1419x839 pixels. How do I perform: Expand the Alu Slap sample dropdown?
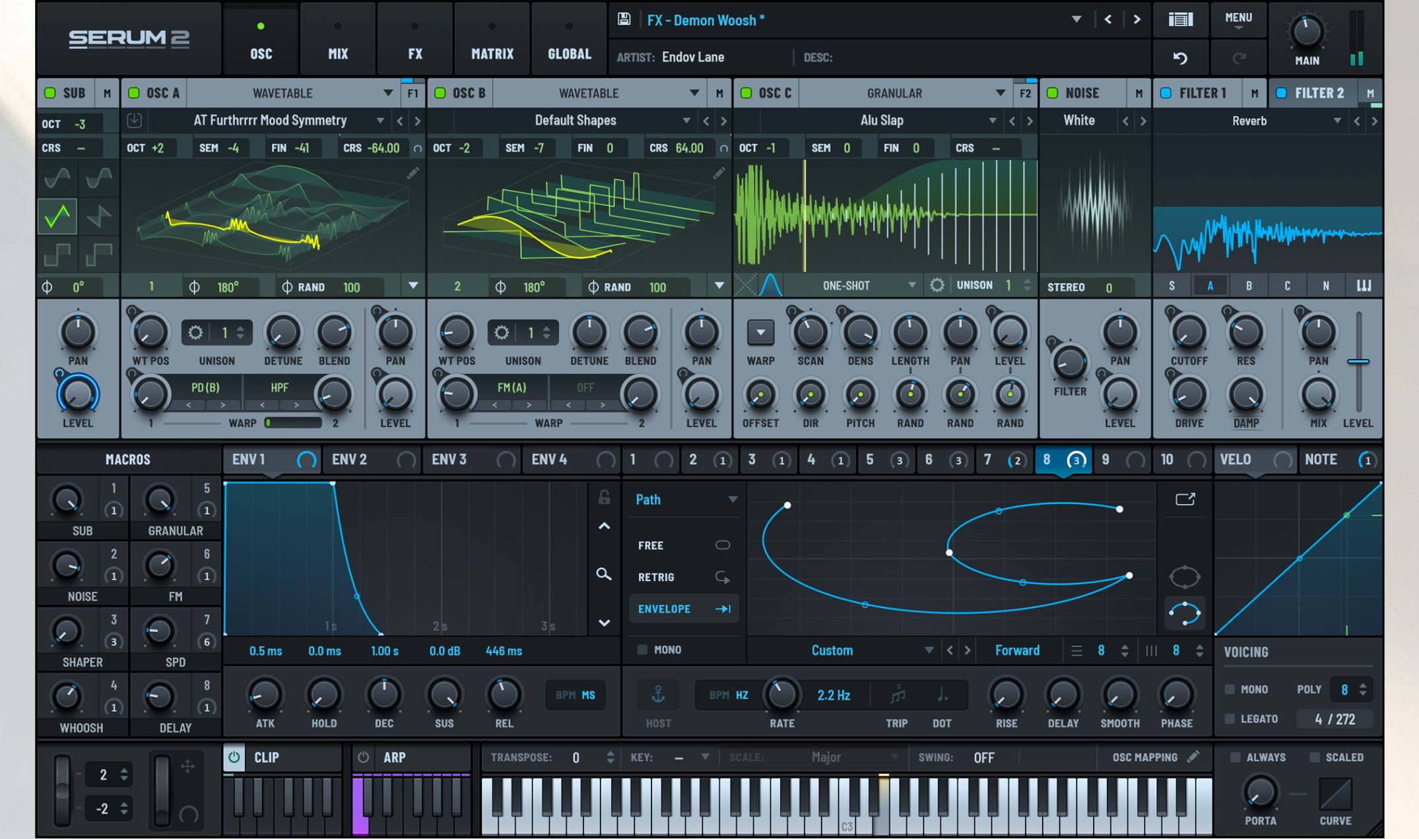[992, 121]
